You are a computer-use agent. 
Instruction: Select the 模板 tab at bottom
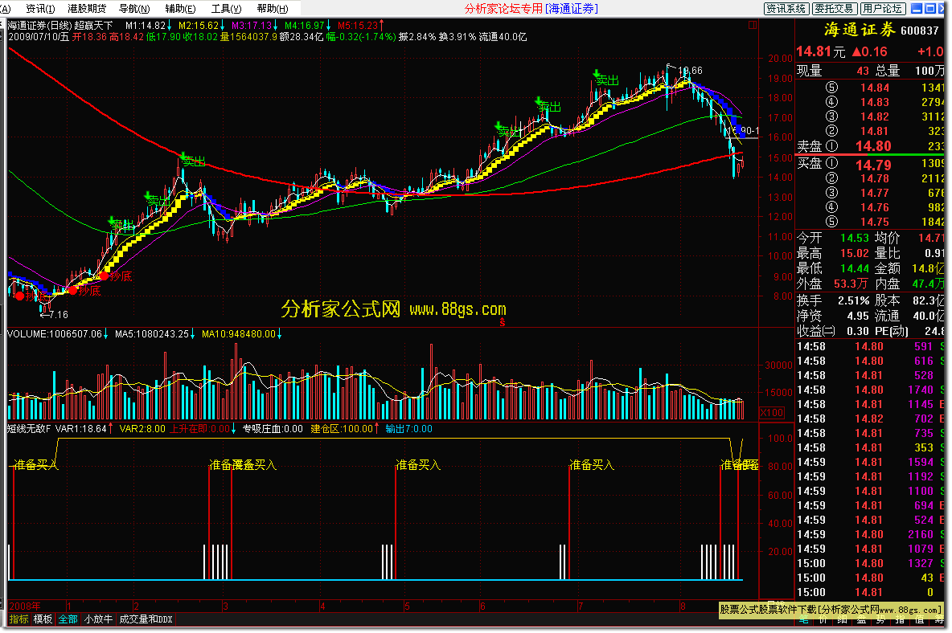43,619
